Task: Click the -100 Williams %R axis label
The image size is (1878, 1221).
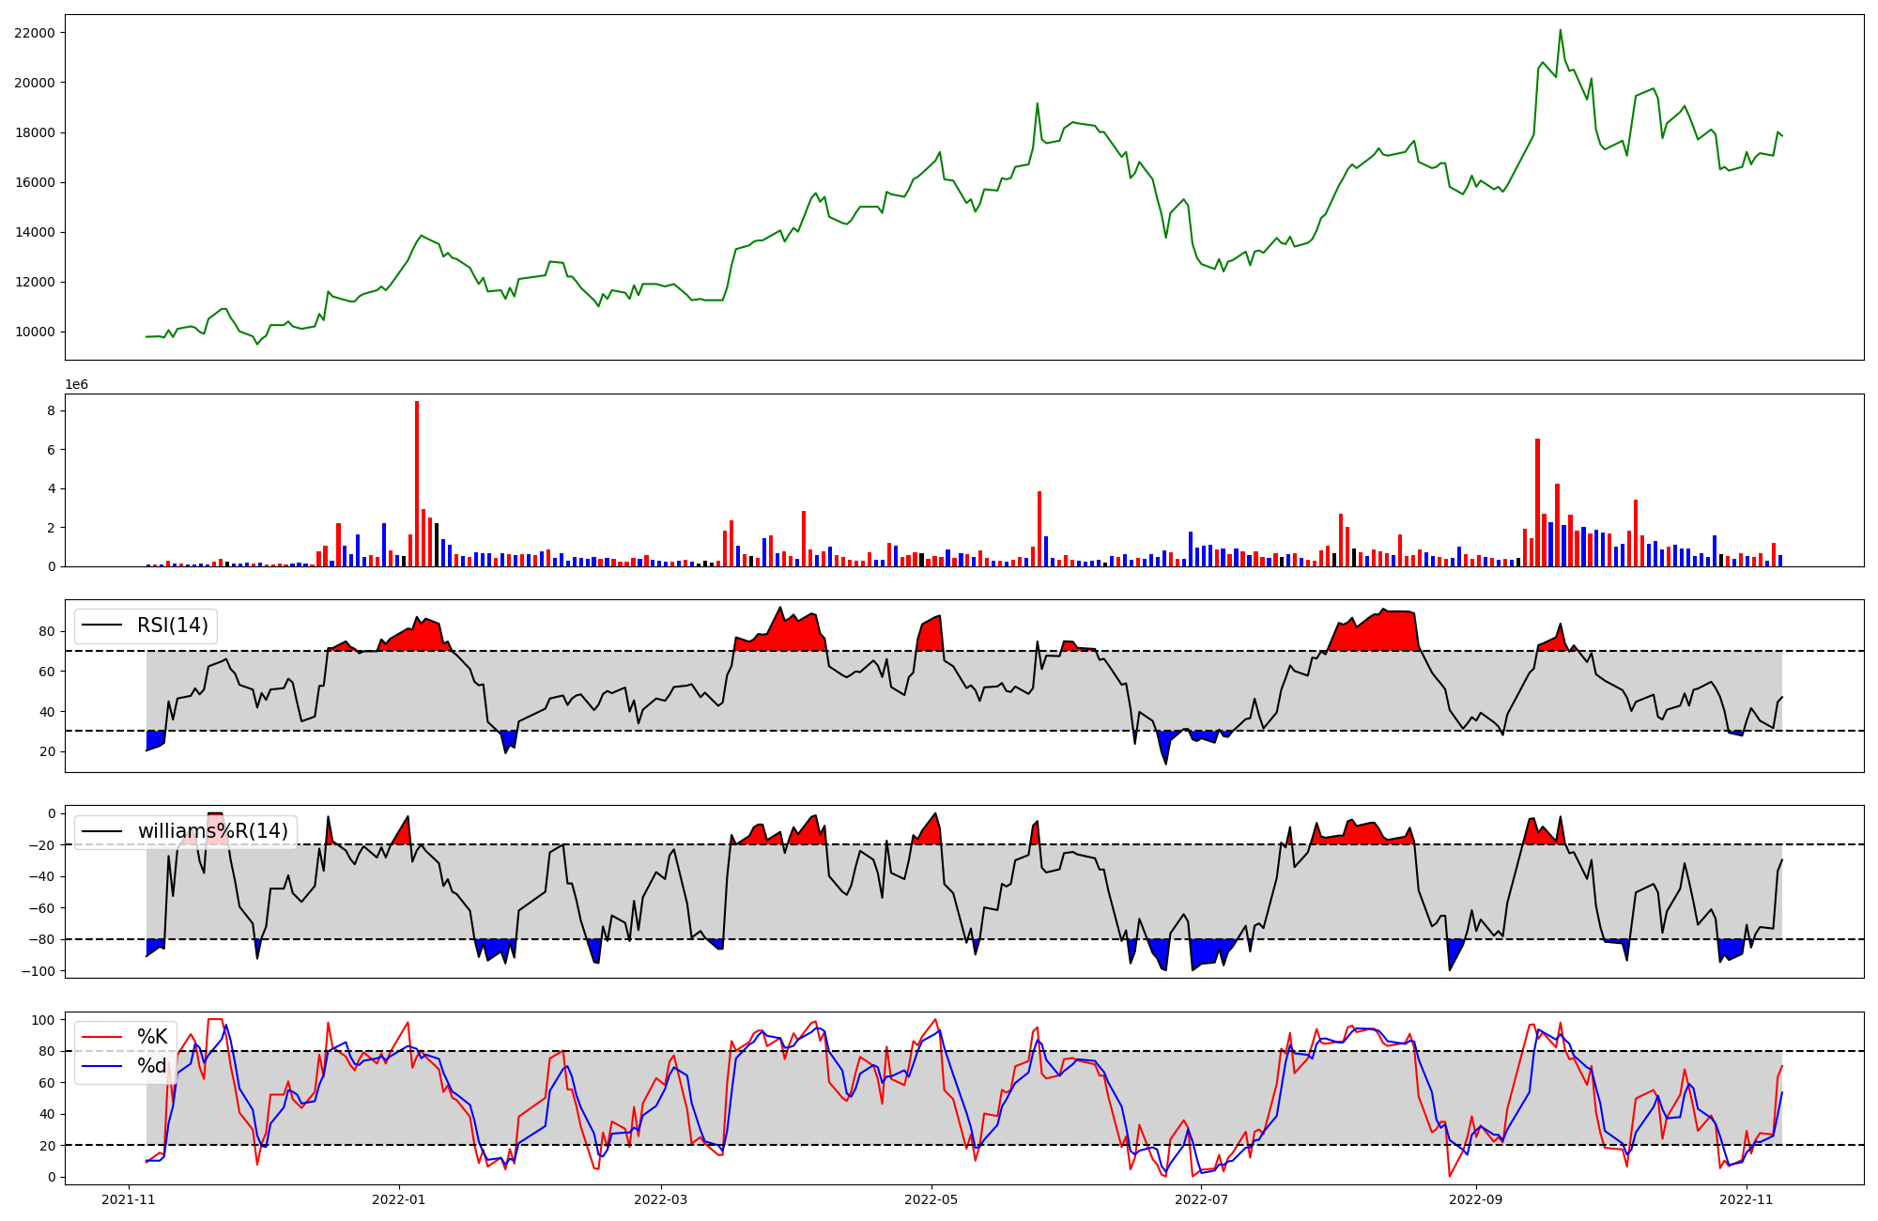Action: [38, 971]
